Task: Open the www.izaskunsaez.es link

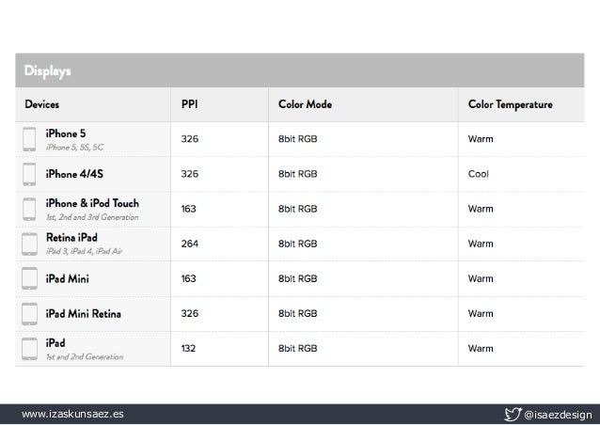Action: tap(72, 414)
